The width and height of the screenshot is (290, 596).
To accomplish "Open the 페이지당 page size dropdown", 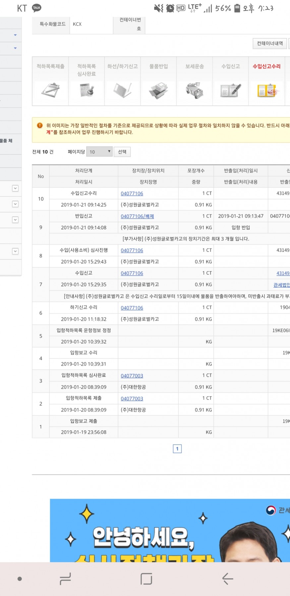I will [99, 152].
